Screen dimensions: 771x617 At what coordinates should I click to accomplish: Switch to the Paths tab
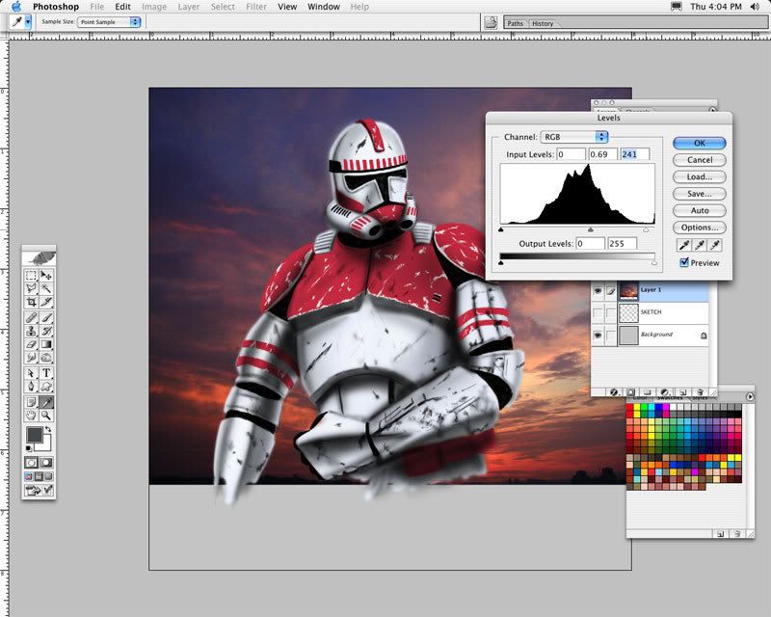click(x=515, y=23)
